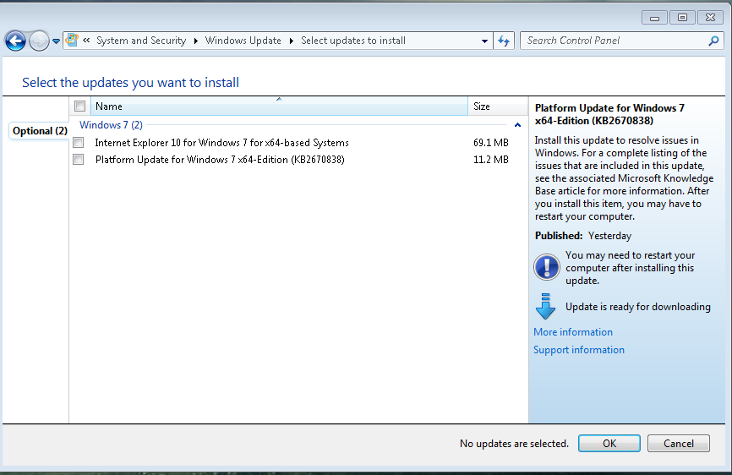Click the Control Panel icon in address bar
This screenshot has width=732, height=475.
tap(72, 40)
